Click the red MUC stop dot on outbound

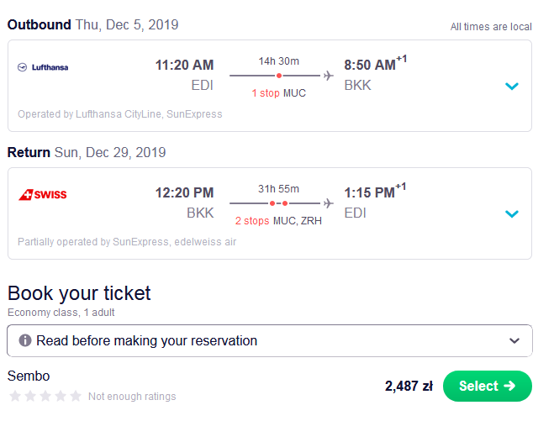point(279,76)
